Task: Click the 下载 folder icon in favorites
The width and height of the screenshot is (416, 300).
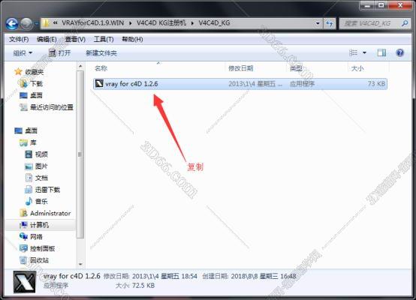Action: 23,83
